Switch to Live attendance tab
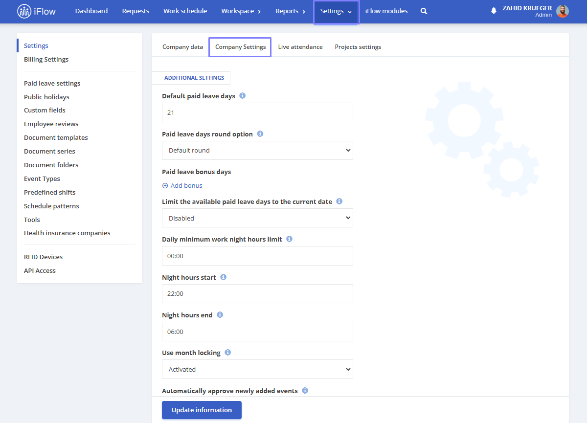 click(x=300, y=47)
